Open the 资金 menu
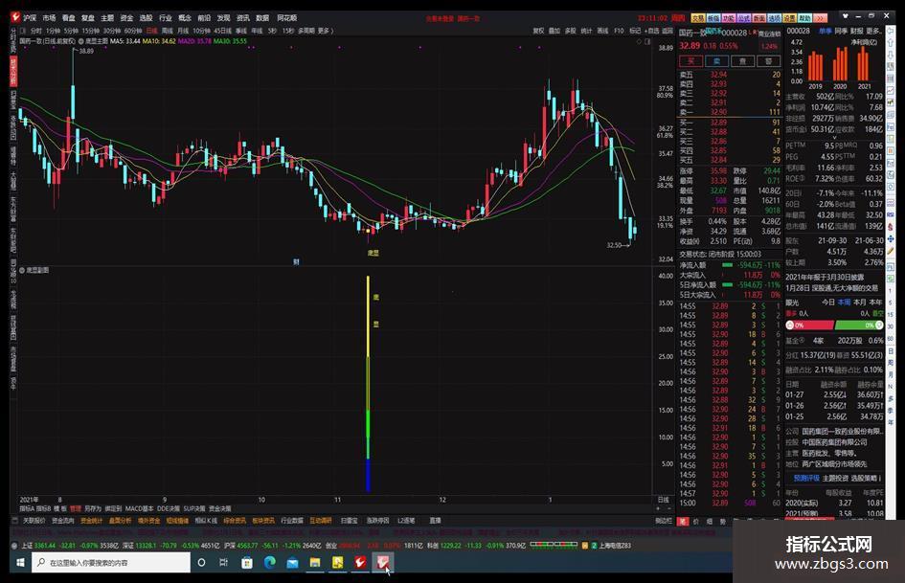This screenshot has height=583, width=905. [126, 18]
